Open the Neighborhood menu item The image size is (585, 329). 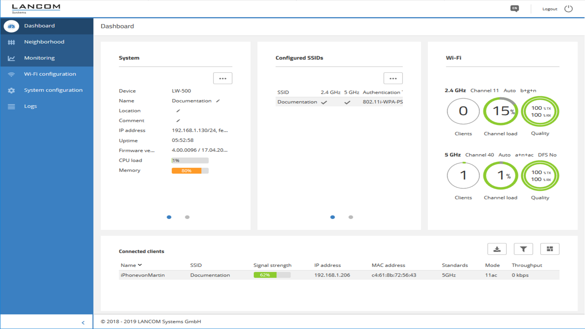(44, 42)
